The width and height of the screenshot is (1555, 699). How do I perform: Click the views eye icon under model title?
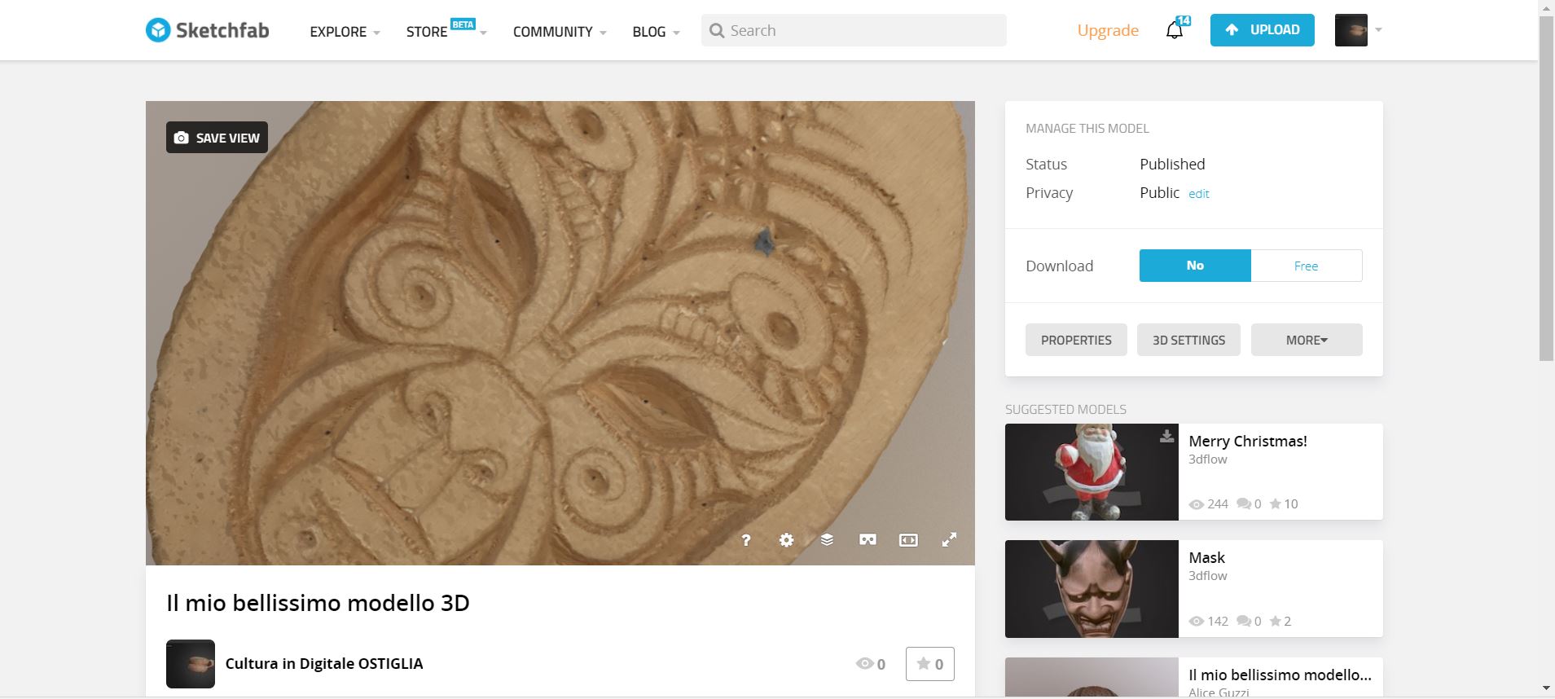tap(864, 663)
